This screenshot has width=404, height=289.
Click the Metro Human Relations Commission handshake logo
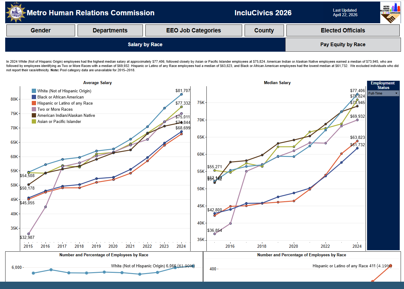click(x=390, y=13)
